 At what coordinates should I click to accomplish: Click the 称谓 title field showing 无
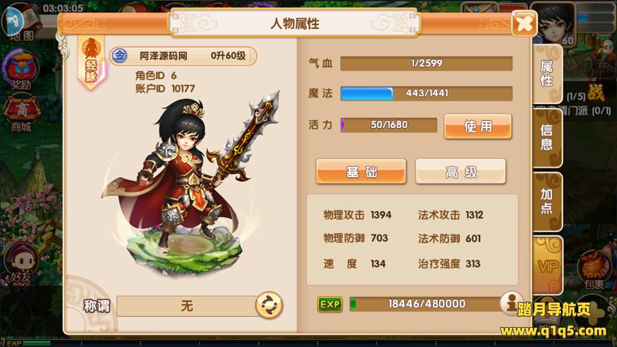(186, 306)
